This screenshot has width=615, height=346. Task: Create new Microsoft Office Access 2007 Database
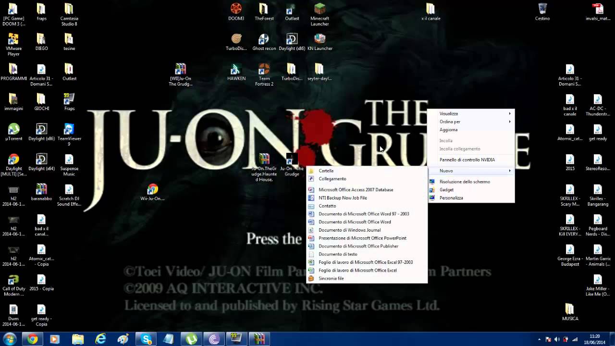tap(367, 190)
